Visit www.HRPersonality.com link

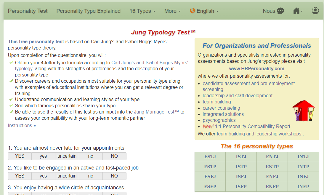(x=257, y=68)
